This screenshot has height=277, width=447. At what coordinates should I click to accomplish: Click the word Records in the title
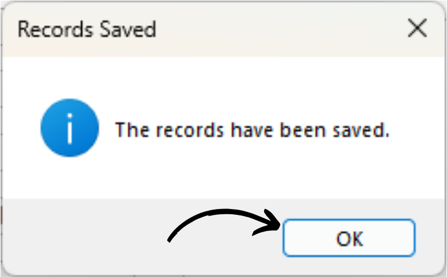click(x=55, y=29)
